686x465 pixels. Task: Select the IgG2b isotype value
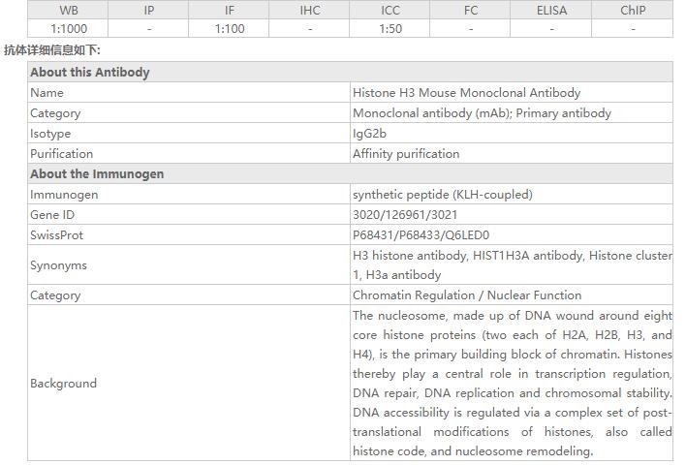coord(371,134)
